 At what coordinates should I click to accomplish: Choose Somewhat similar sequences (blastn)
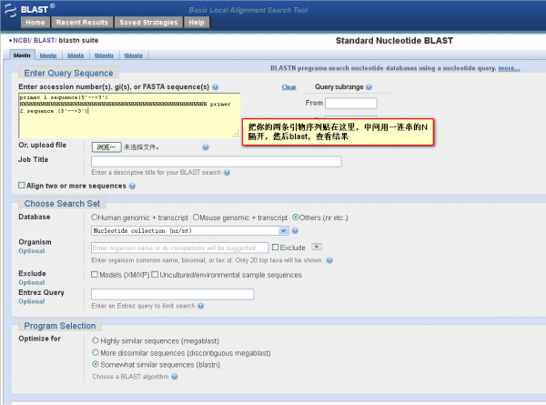tap(96, 364)
